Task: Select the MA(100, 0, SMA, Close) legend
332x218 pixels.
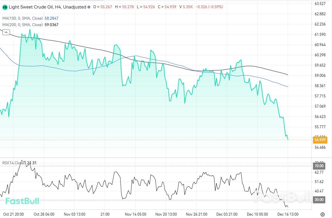Action: click(x=23, y=18)
